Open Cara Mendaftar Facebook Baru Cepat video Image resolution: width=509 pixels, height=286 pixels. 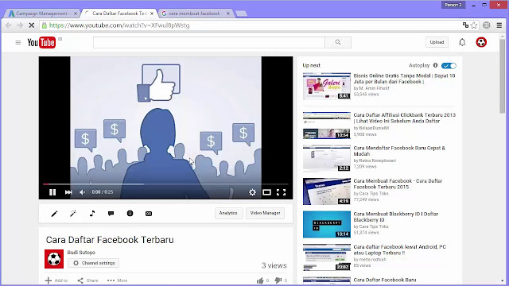(x=399, y=151)
